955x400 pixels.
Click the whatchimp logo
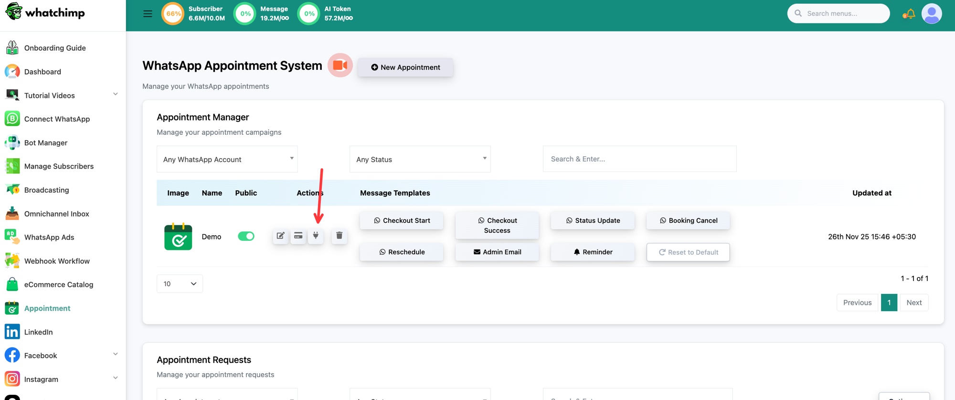[x=45, y=12]
